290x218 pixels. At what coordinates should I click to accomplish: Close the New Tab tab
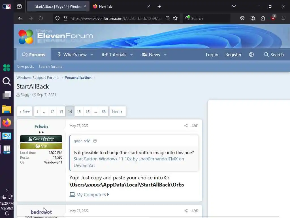[148, 7]
